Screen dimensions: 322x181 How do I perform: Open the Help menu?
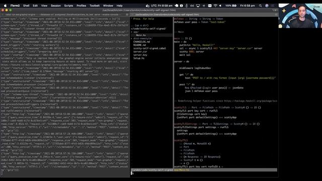click(x=120, y=6)
